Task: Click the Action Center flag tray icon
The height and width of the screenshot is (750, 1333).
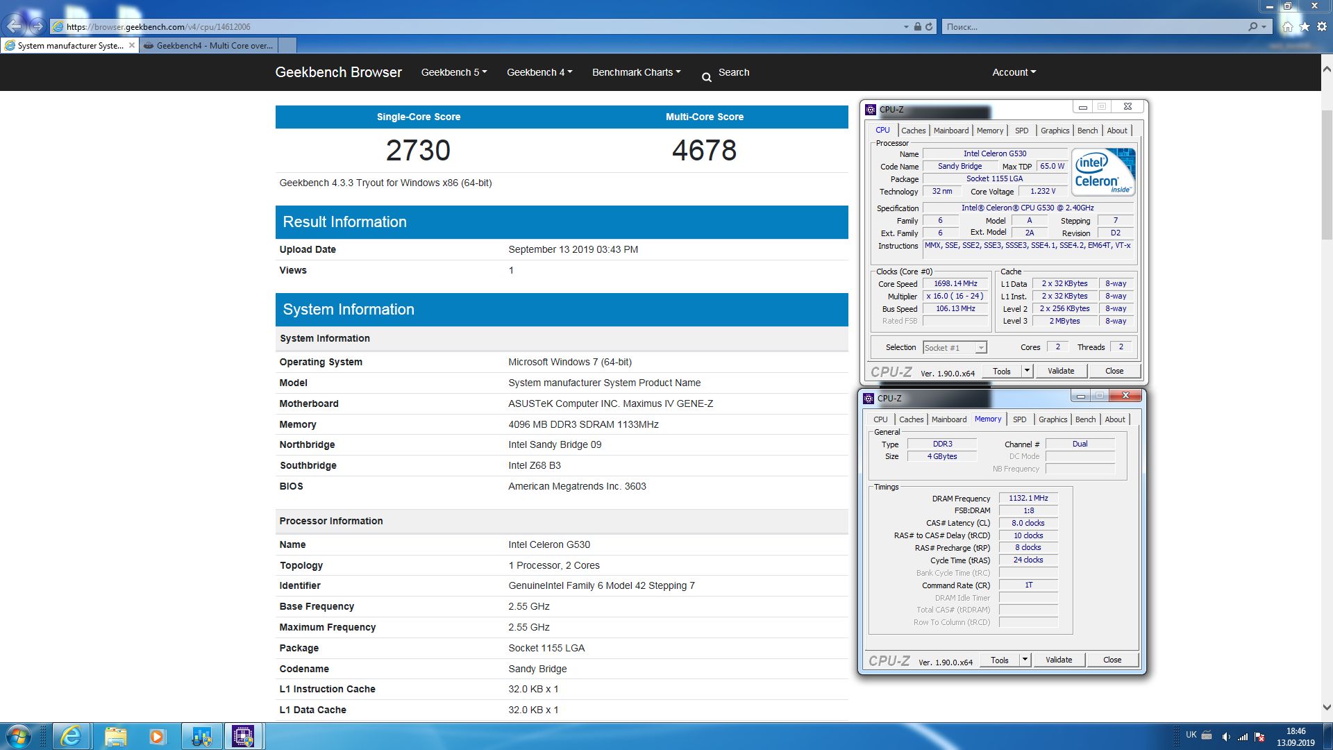Action: coord(1259,737)
